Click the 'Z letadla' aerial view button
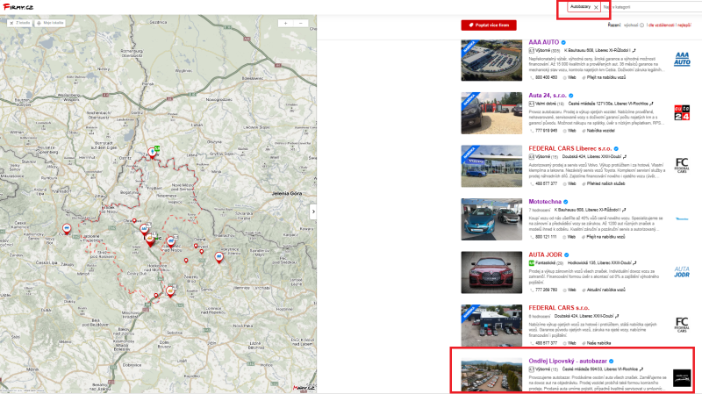 pos(19,23)
